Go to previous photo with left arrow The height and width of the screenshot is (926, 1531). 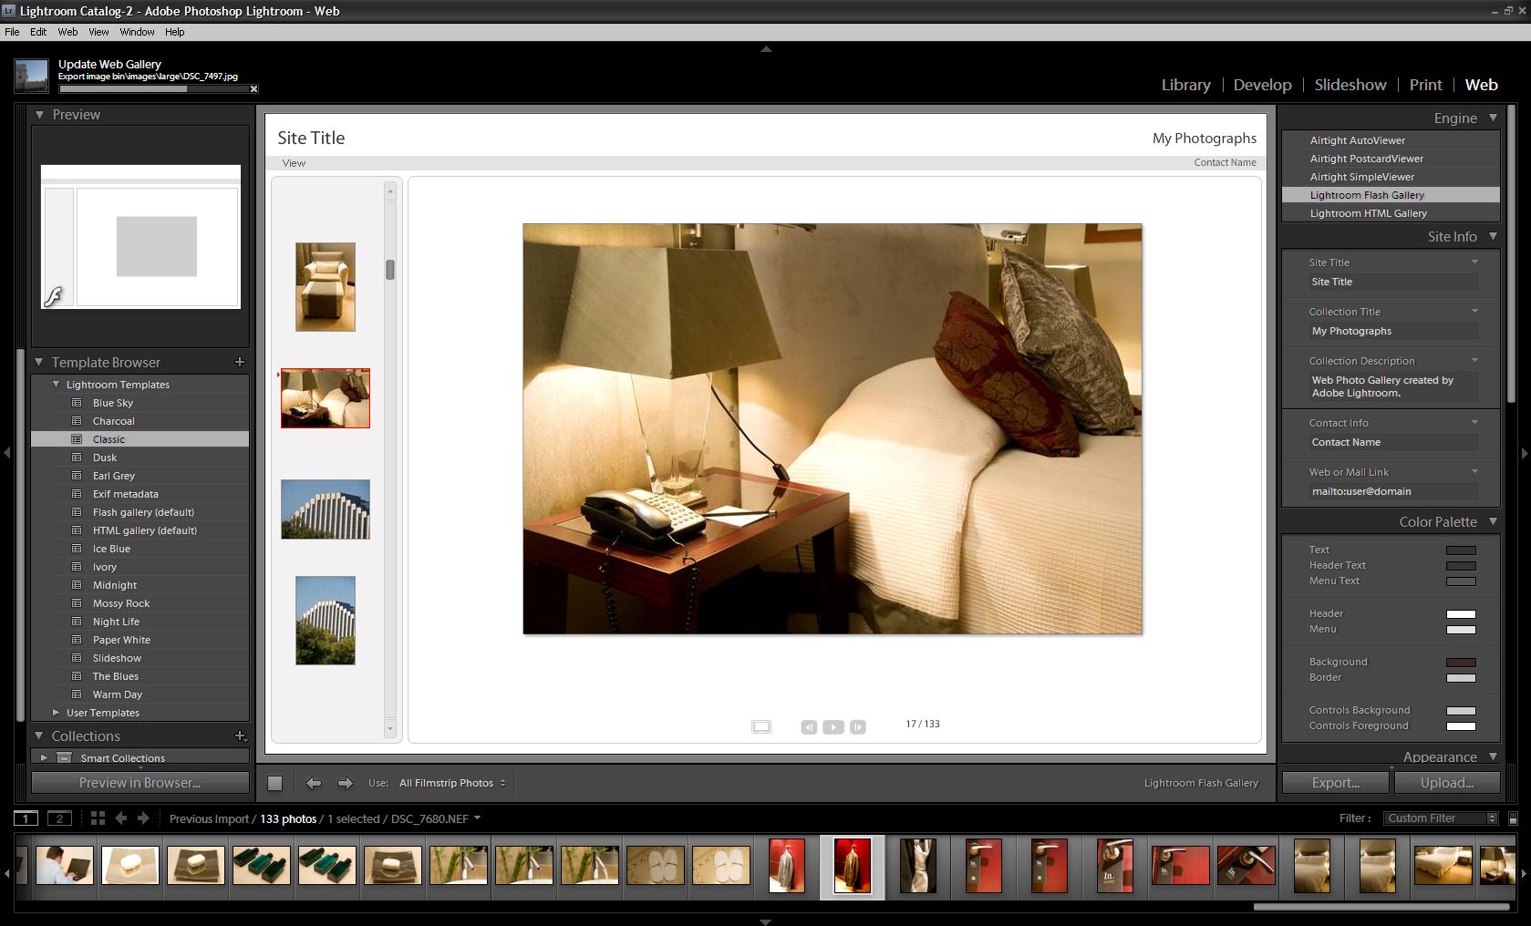[314, 783]
